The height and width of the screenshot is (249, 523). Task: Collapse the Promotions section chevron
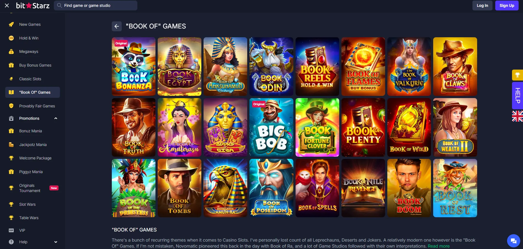pyautogui.click(x=56, y=118)
